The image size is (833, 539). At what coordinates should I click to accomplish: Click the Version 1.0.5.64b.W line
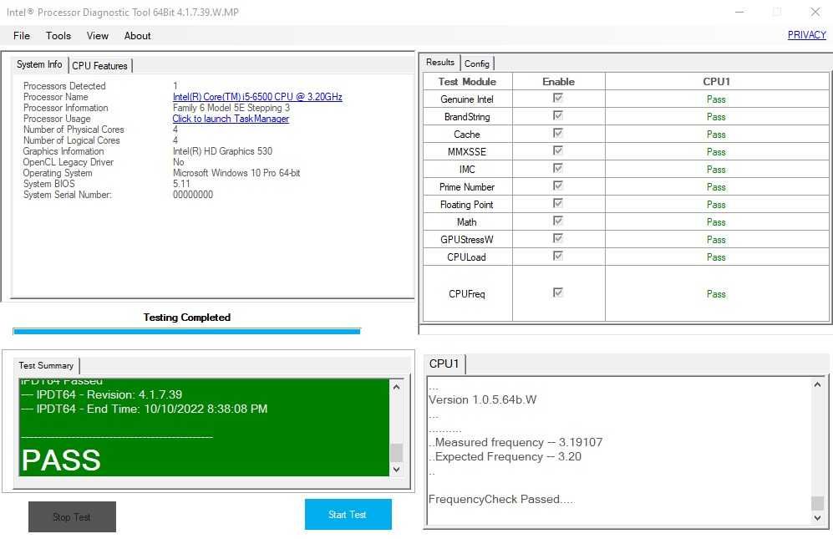coord(482,399)
